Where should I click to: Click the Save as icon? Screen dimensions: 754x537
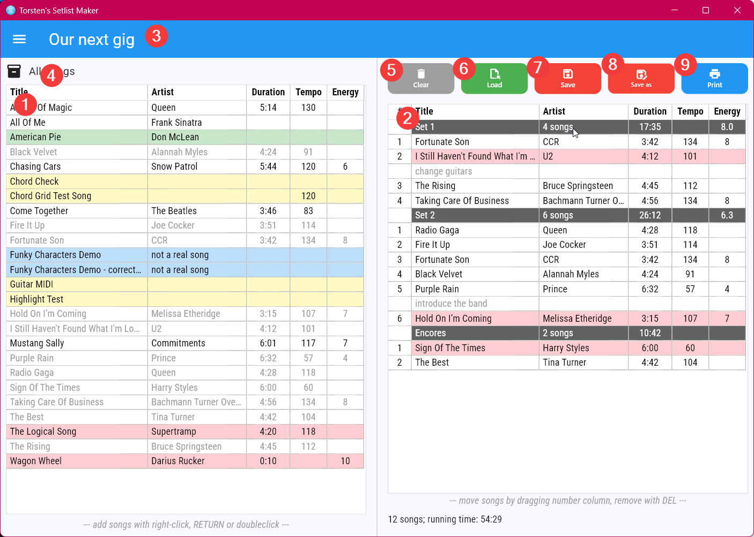point(641,78)
